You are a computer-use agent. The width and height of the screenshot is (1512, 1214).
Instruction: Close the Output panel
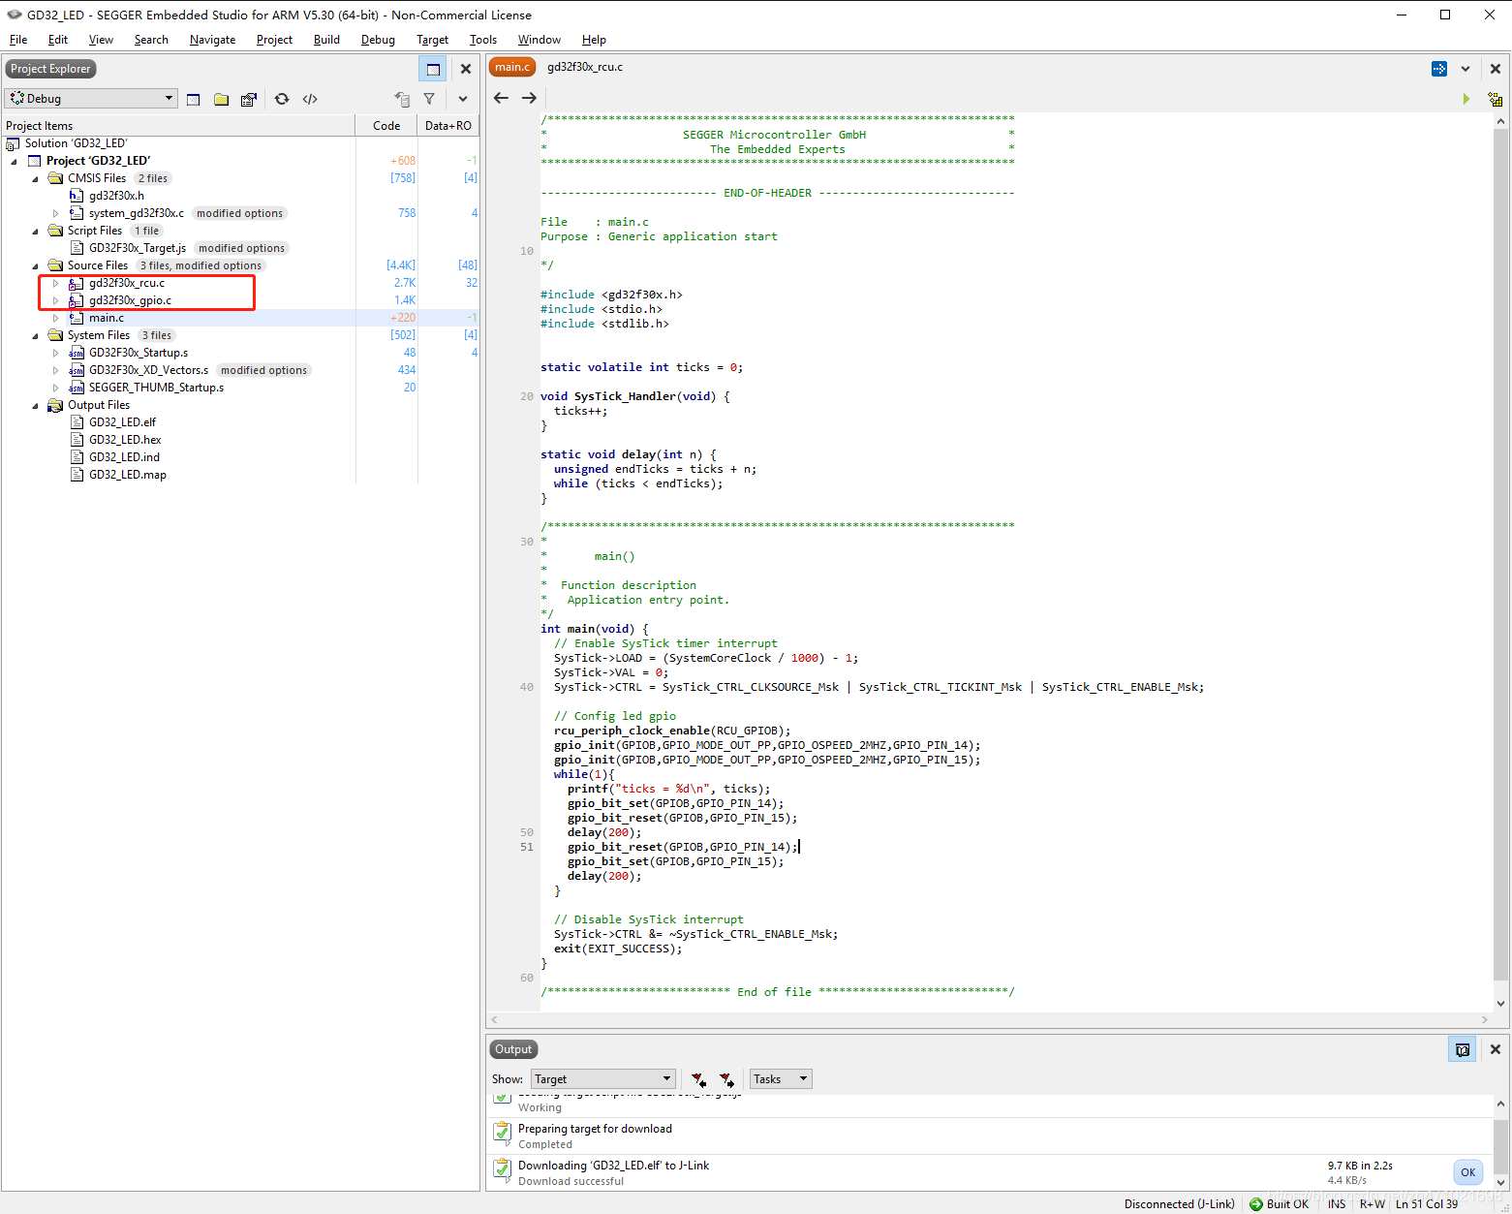[1496, 1049]
